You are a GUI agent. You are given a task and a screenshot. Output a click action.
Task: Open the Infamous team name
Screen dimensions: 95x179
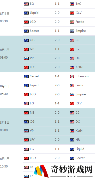pos(82,76)
